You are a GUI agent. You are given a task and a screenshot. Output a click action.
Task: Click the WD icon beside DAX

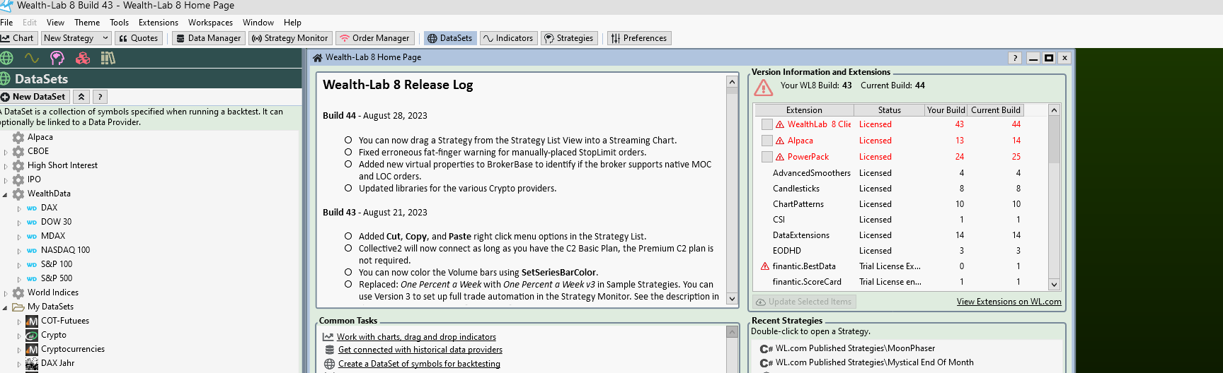click(32, 208)
